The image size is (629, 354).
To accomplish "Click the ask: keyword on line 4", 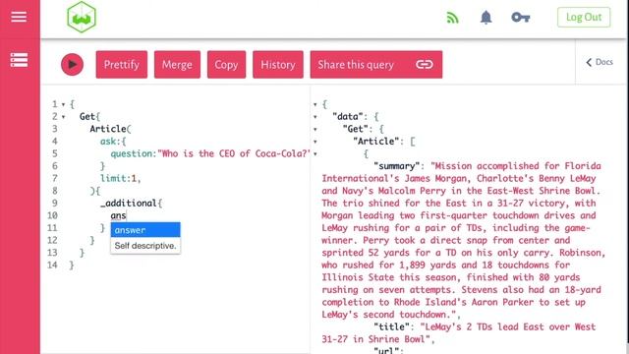I will [x=110, y=142].
